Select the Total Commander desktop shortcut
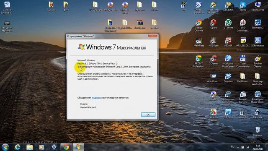 pos(243,62)
